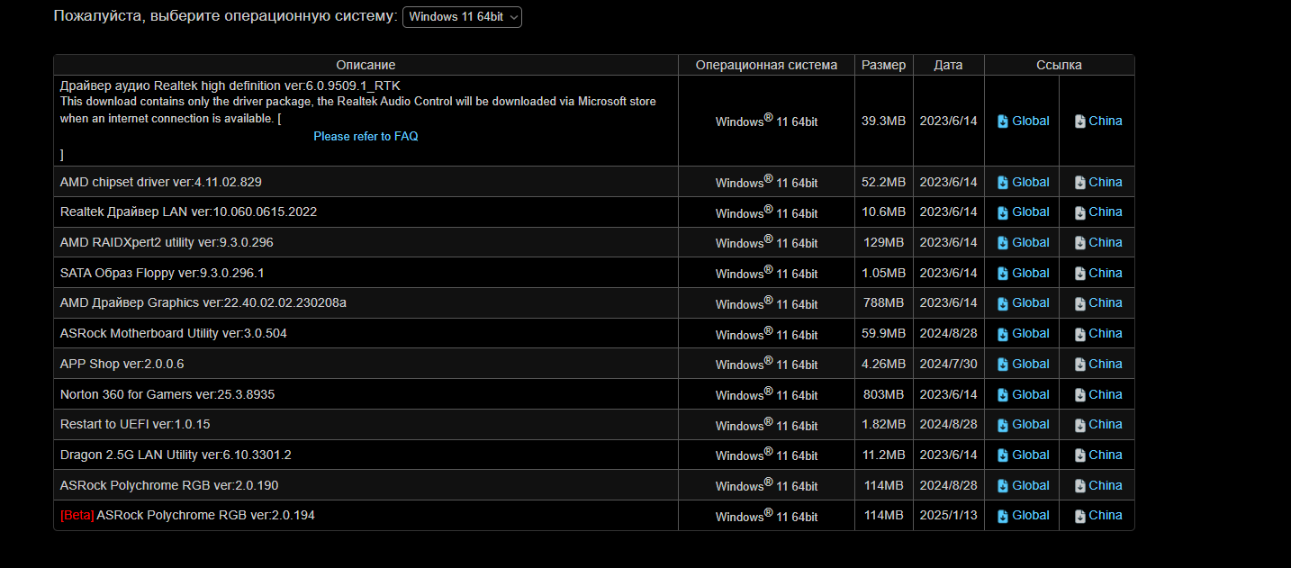Click the China download icon for ASRock Motherboard Utility
The height and width of the screenshot is (568, 1291).
click(x=1080, y=334)
